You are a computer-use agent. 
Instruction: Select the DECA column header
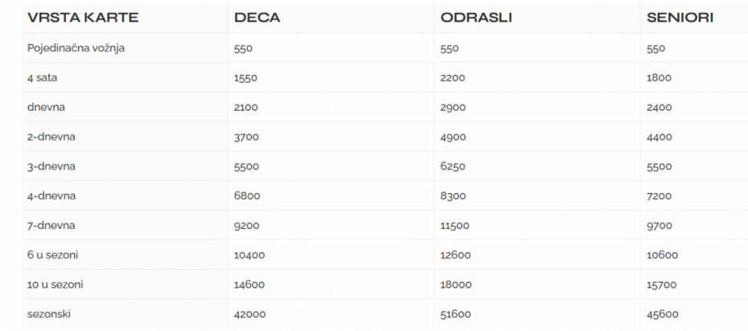257,18
